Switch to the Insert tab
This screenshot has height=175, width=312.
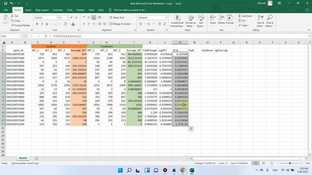tap(28, 10)
